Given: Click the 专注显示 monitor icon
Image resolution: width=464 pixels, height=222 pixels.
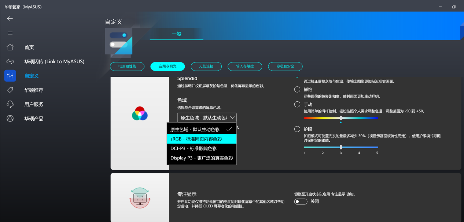Looking at the screenshot, I should pos(139,197).
